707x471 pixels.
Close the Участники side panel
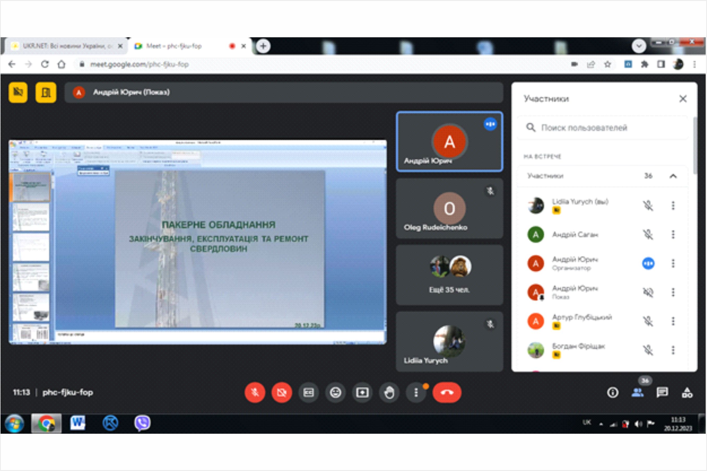pos(683,99)
